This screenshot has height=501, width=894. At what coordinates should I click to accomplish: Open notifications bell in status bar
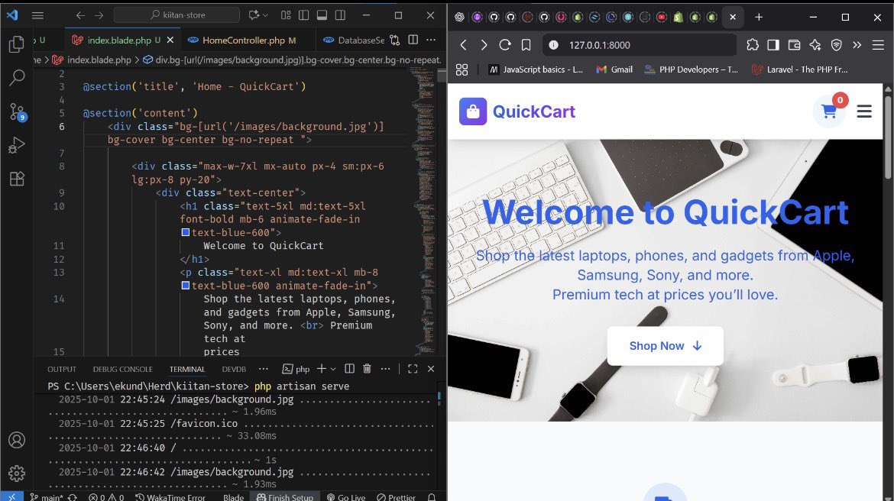(x=432, y=497)
